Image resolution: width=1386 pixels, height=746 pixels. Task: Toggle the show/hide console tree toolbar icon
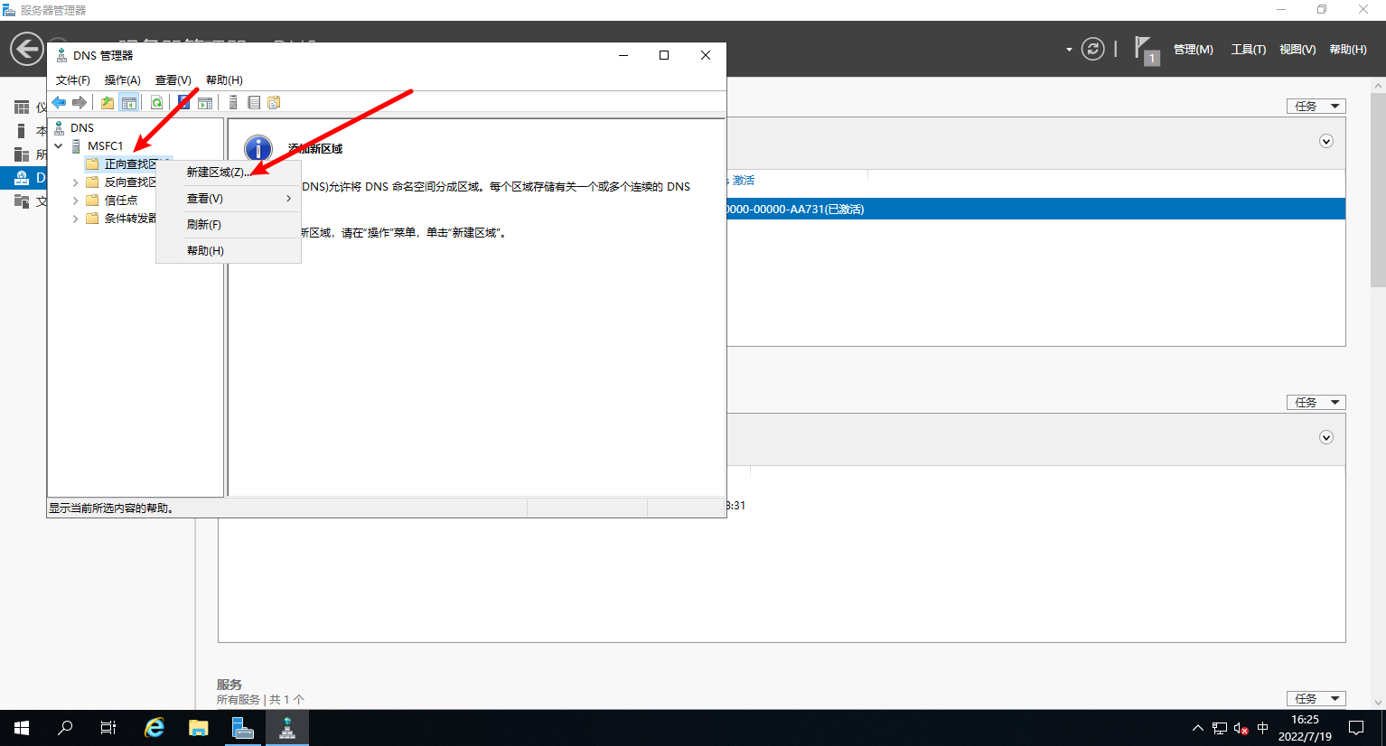coord(129,103)
